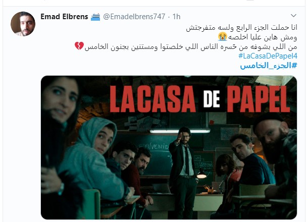Click the person in the gray hoodie
Viewport: 308px width, 222px height.
[93, 159]
